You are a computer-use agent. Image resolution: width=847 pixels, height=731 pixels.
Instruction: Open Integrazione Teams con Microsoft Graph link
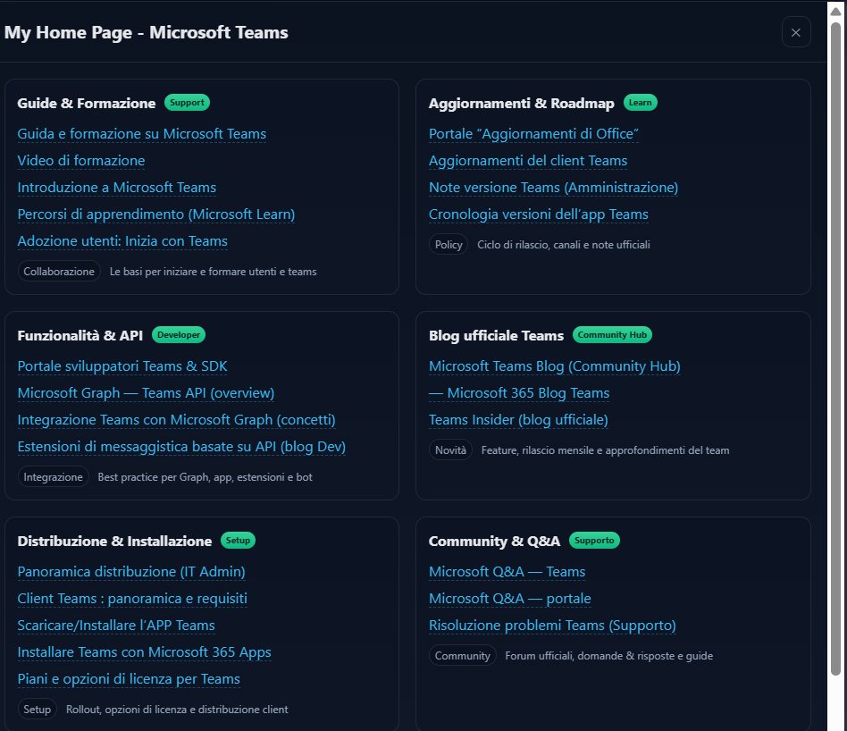click(x=176, y=420)
